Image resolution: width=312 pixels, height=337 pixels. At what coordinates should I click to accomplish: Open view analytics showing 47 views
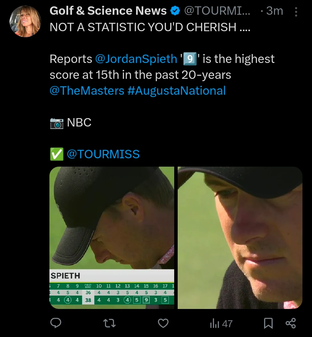tap(221, 324)
